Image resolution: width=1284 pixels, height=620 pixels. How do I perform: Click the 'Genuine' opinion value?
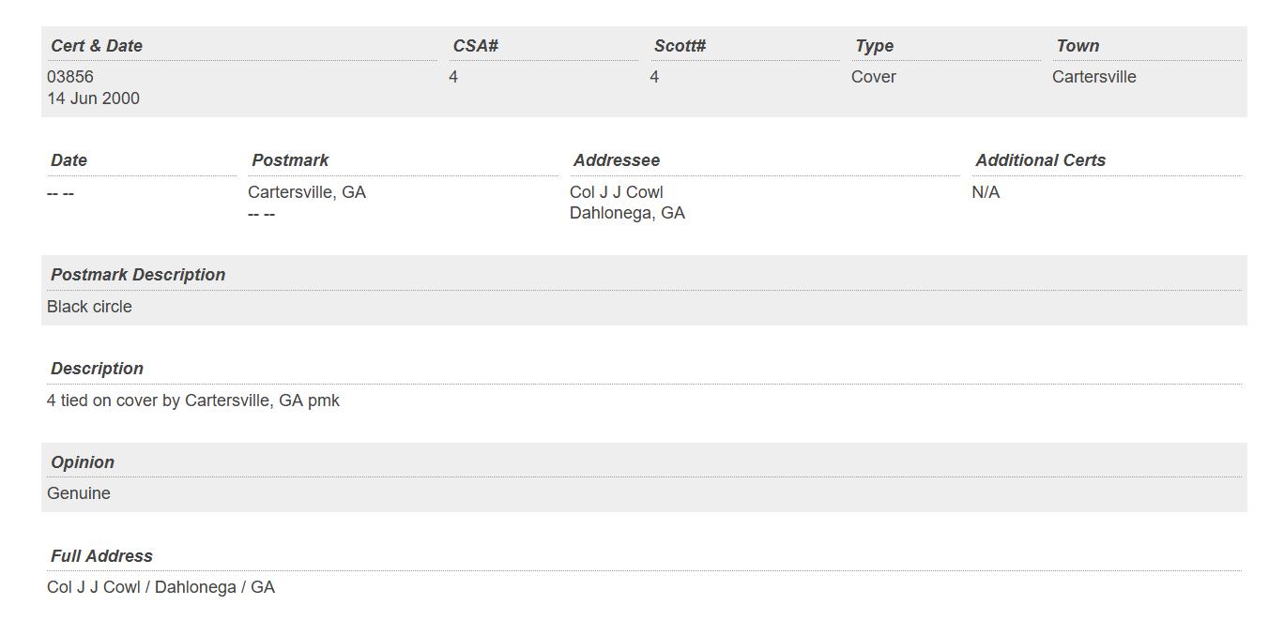[79, 493]
